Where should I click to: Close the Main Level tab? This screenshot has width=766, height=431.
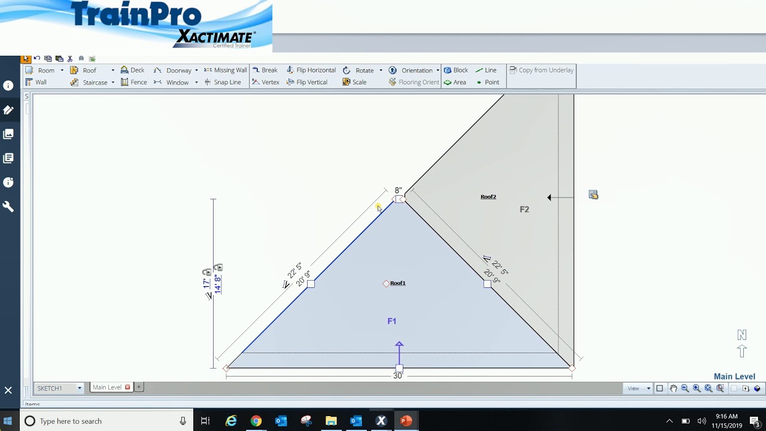(x=127, y=387)
